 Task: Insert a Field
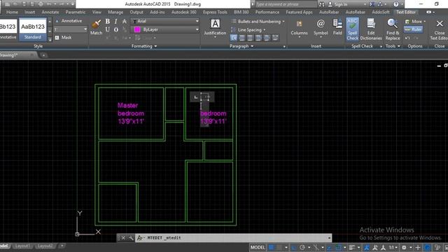(337, 27)
